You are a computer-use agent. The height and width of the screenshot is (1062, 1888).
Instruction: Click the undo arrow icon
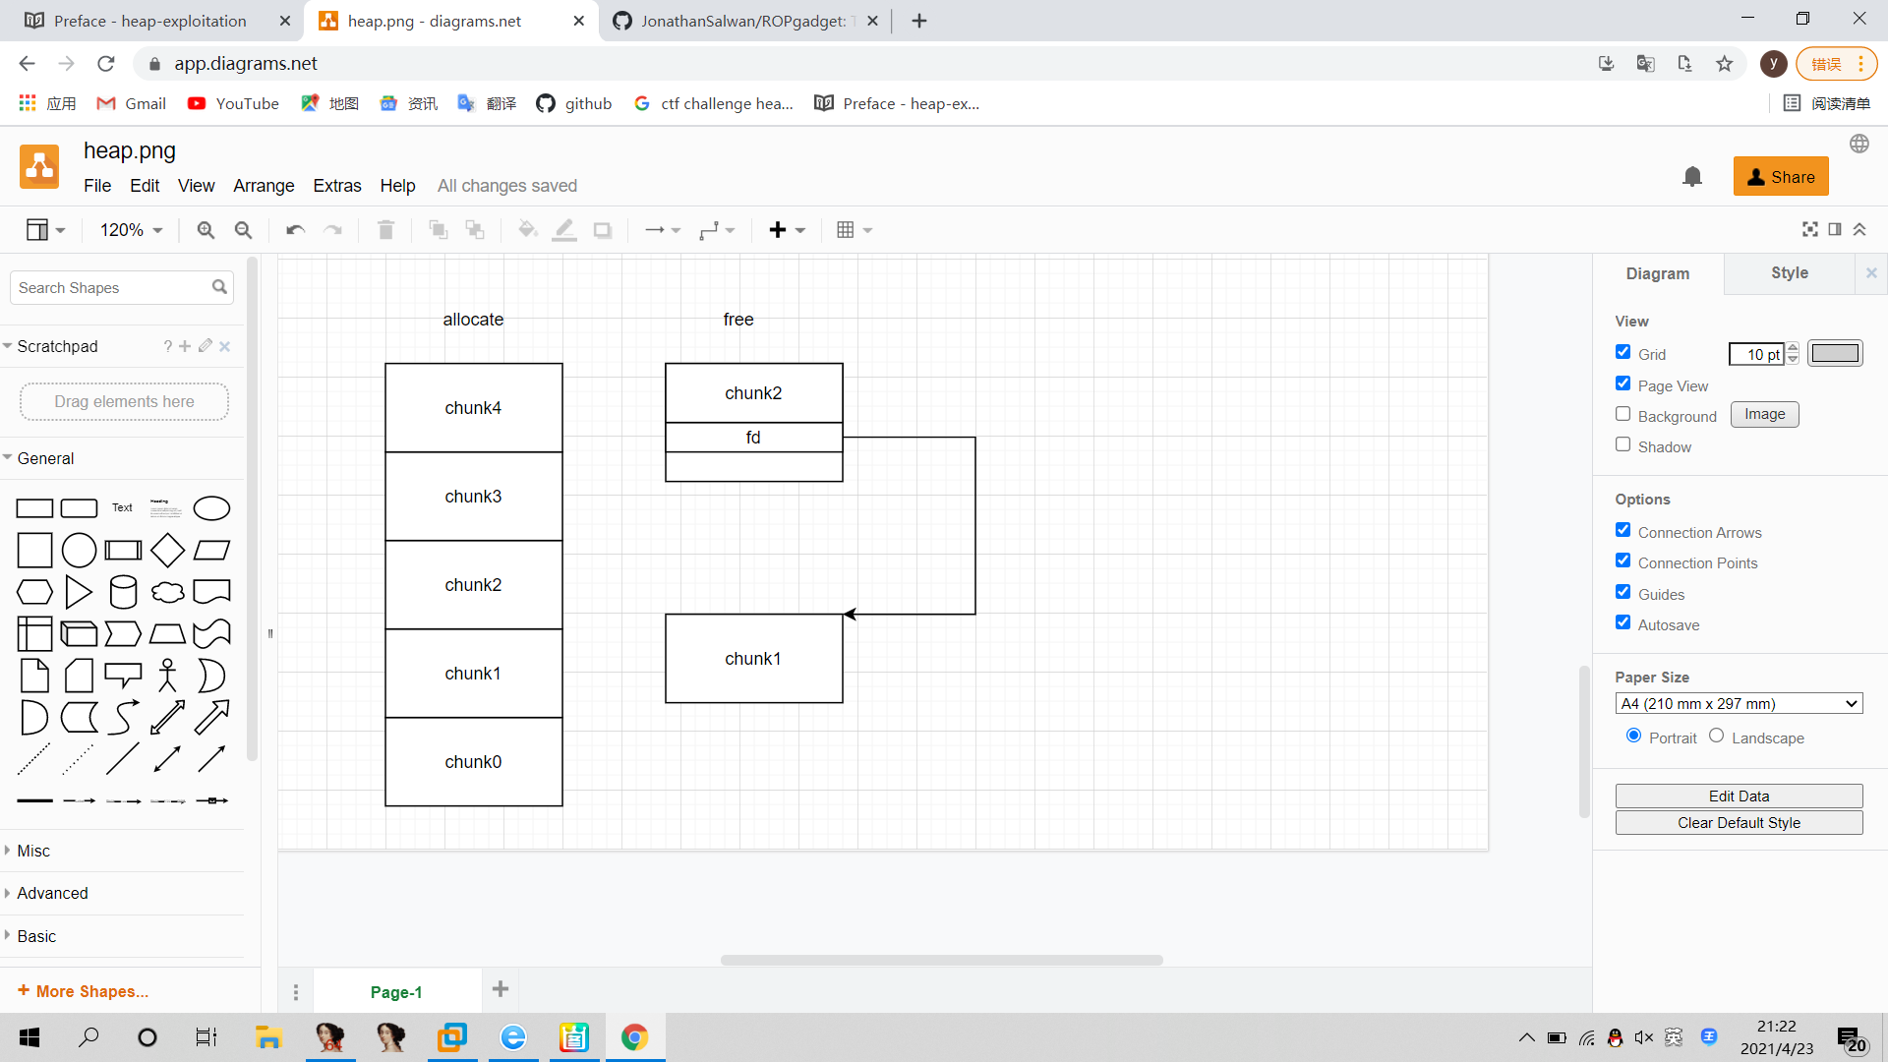[x=295, y=230]
